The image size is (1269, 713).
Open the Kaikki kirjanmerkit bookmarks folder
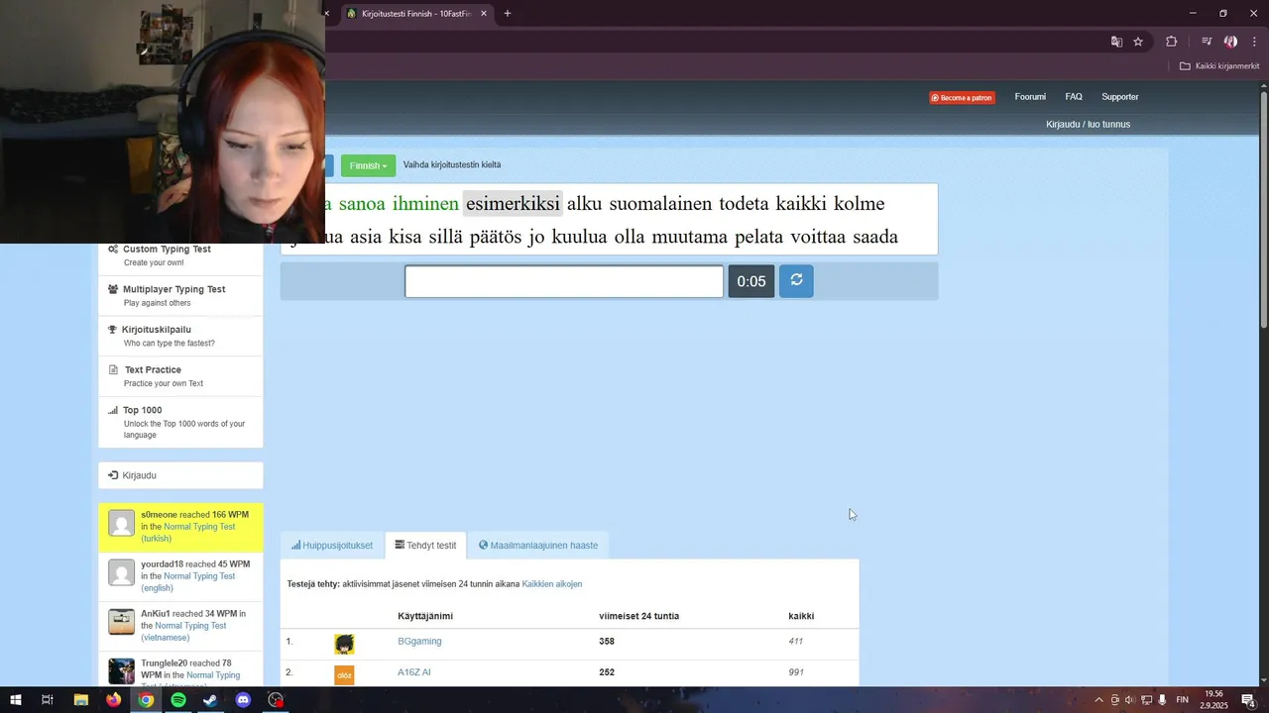[1219, 66]
